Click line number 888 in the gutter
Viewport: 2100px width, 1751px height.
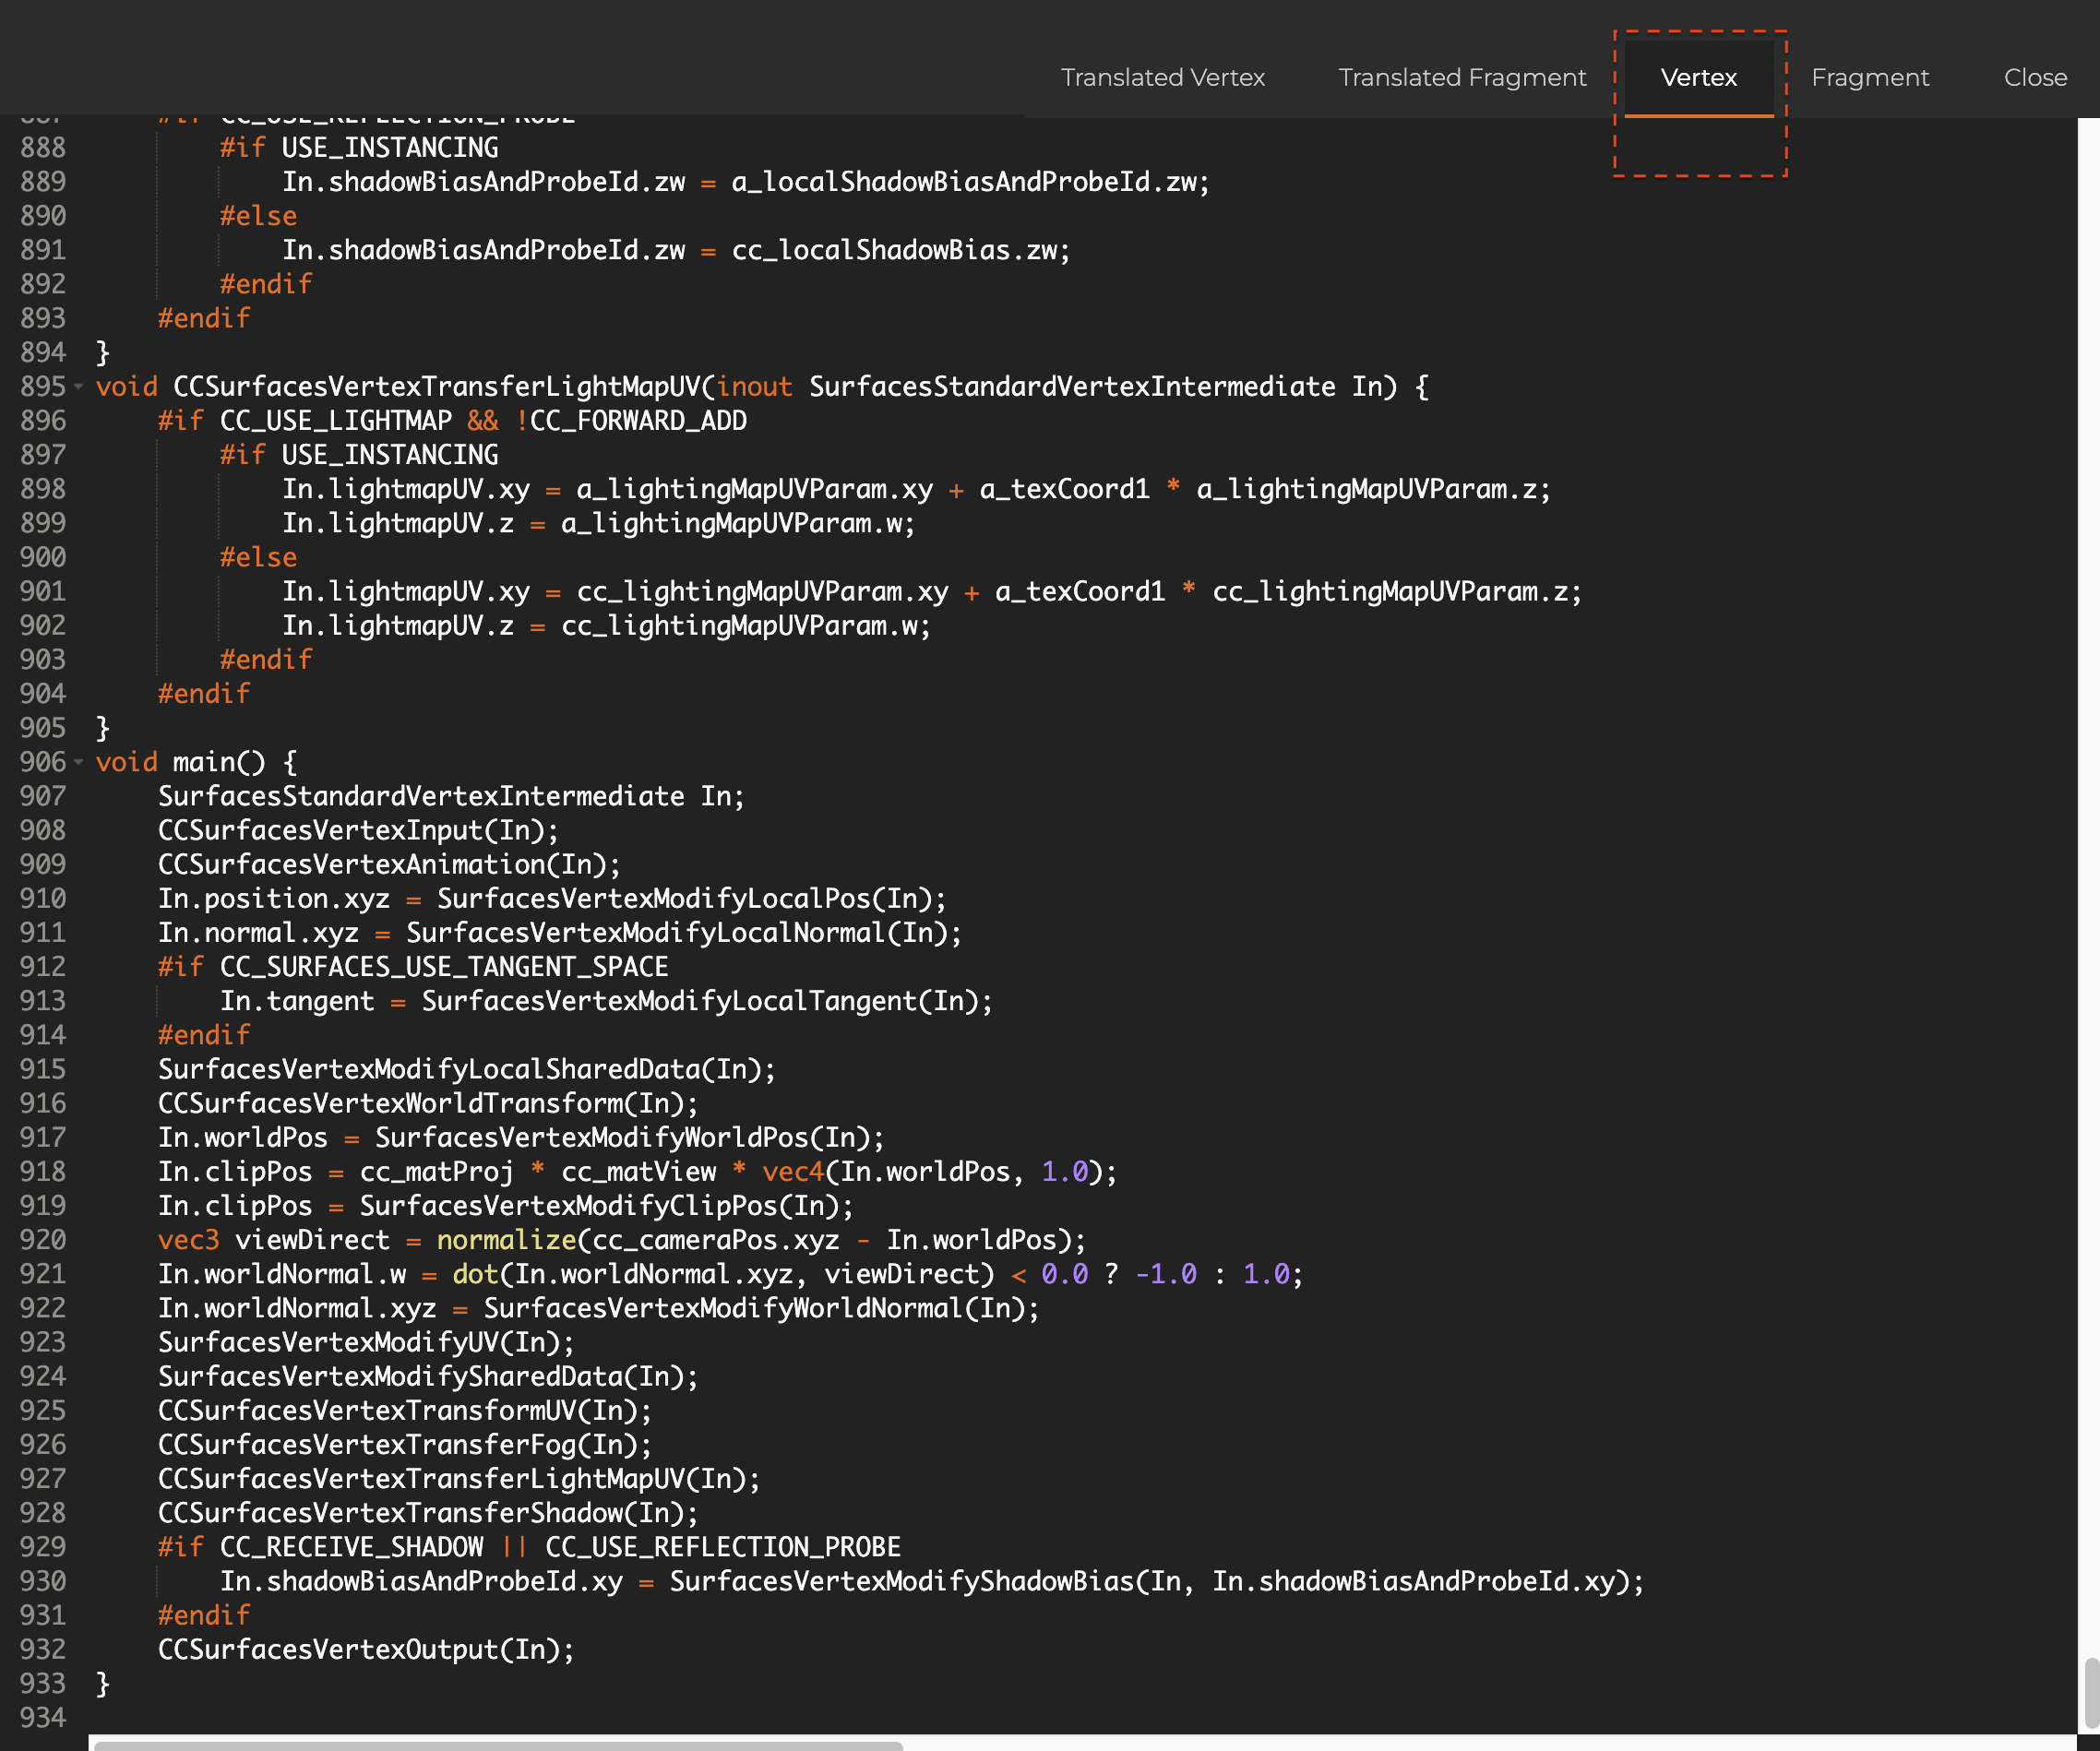point(43,148)
